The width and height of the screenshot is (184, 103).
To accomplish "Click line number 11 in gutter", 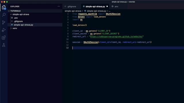I will pos(67,42).
